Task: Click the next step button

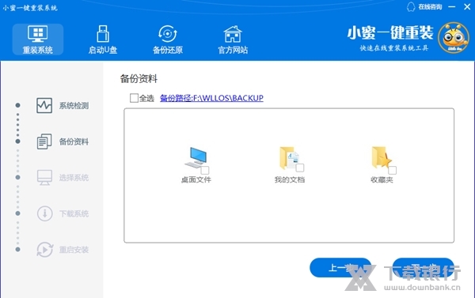Action: coord(424,268)
